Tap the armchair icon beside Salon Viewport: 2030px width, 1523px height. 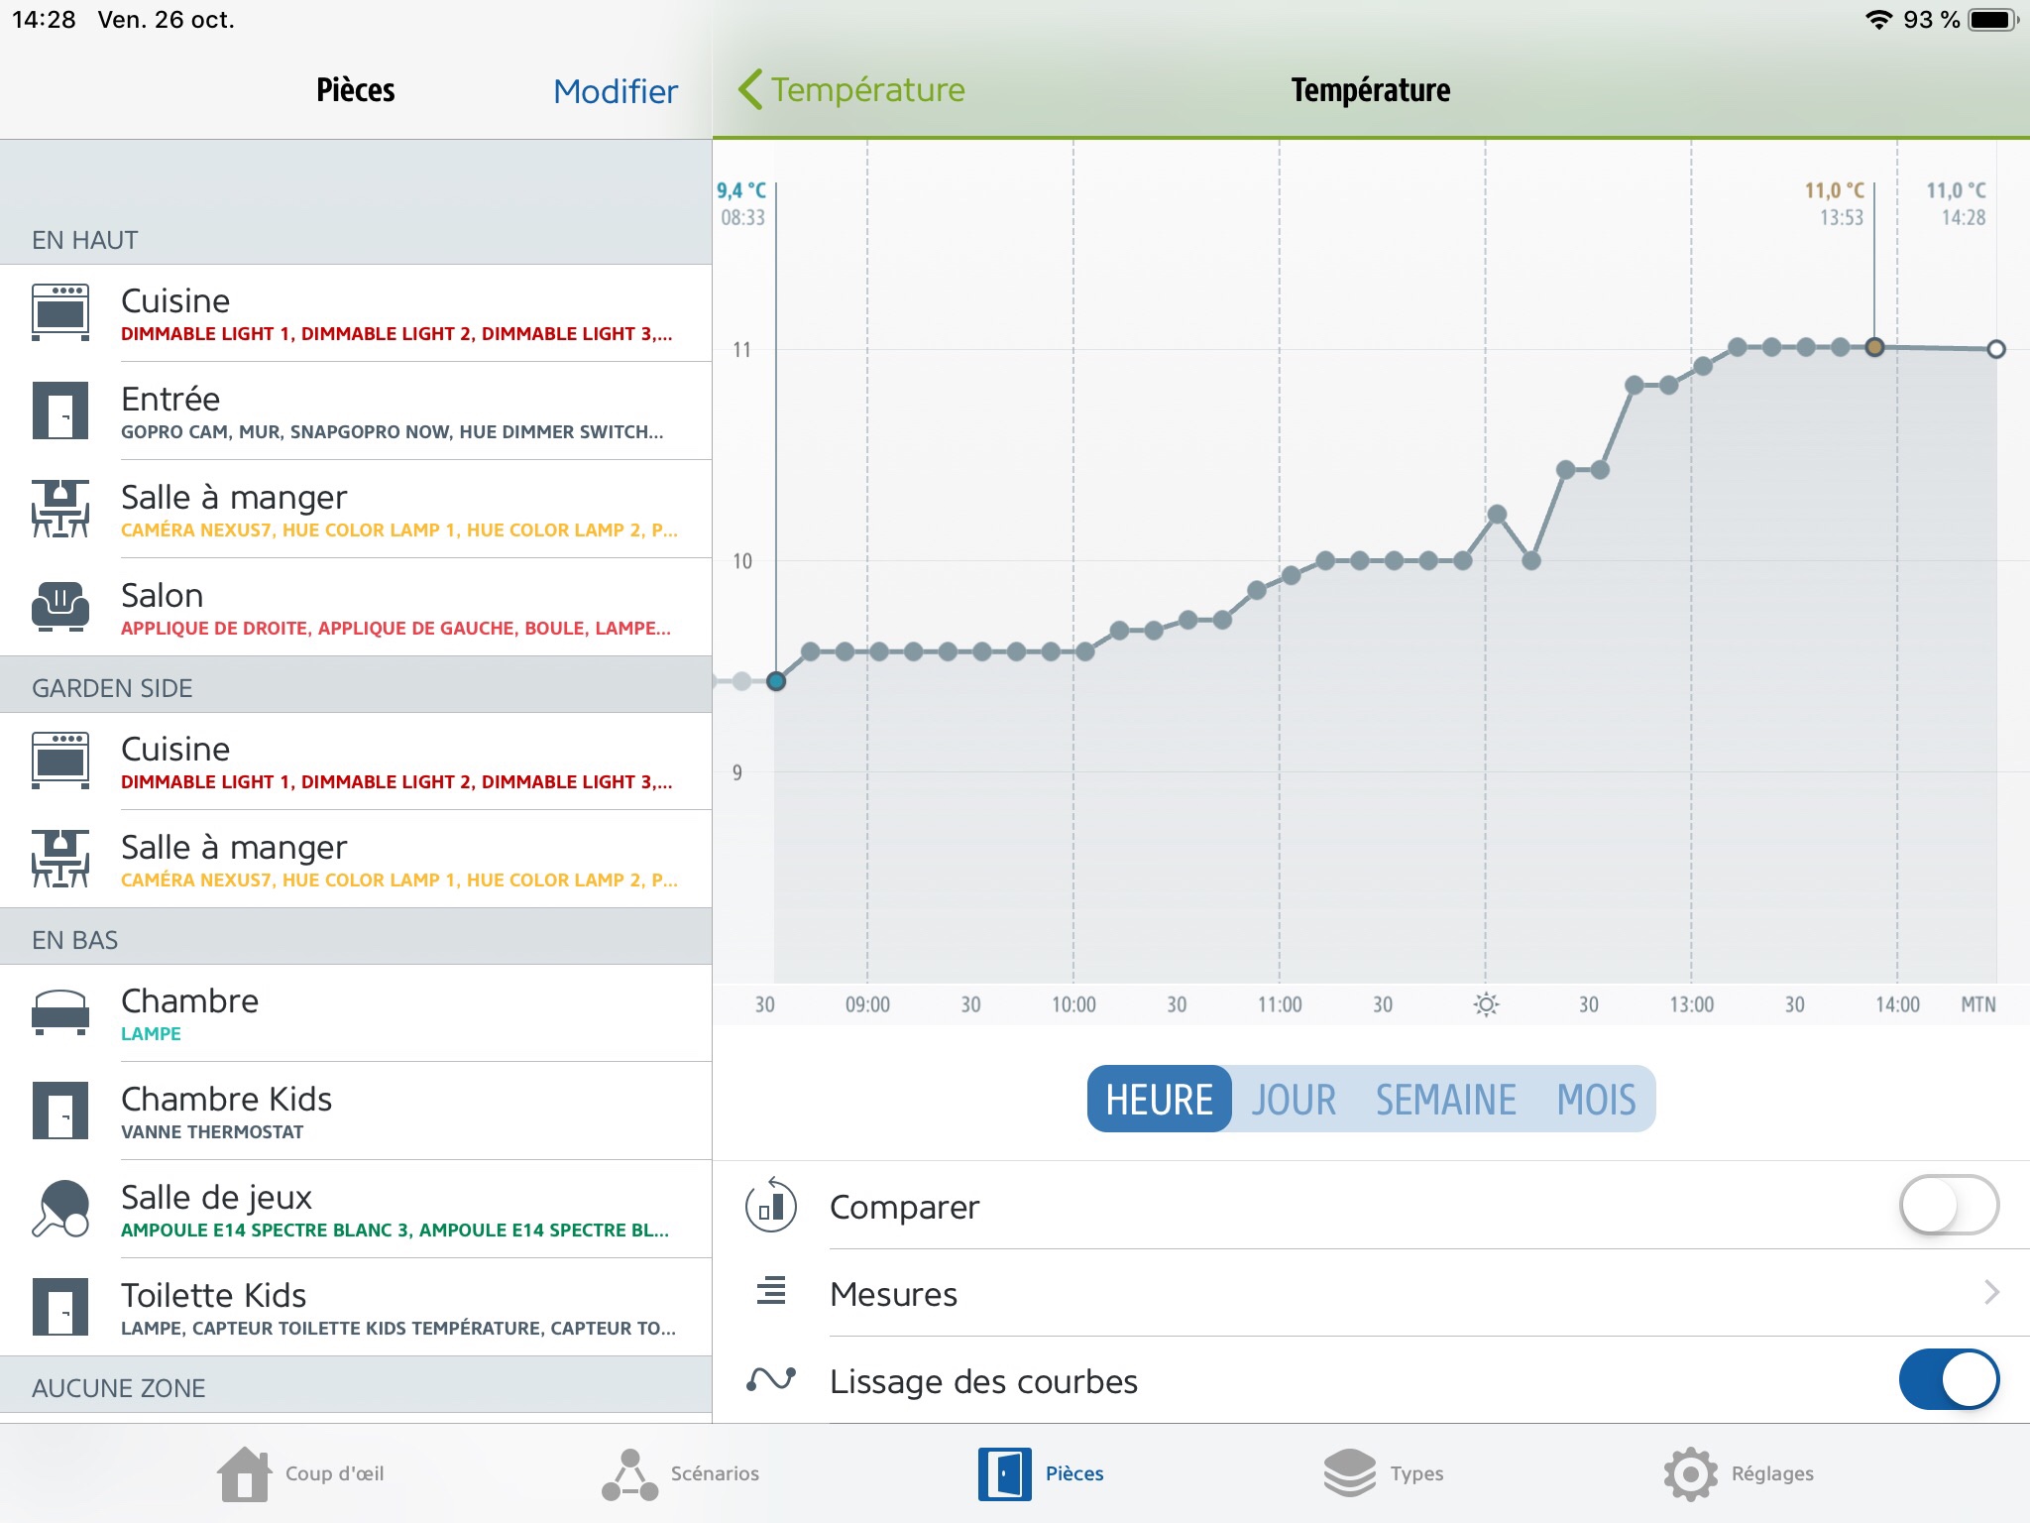[60, 606]
